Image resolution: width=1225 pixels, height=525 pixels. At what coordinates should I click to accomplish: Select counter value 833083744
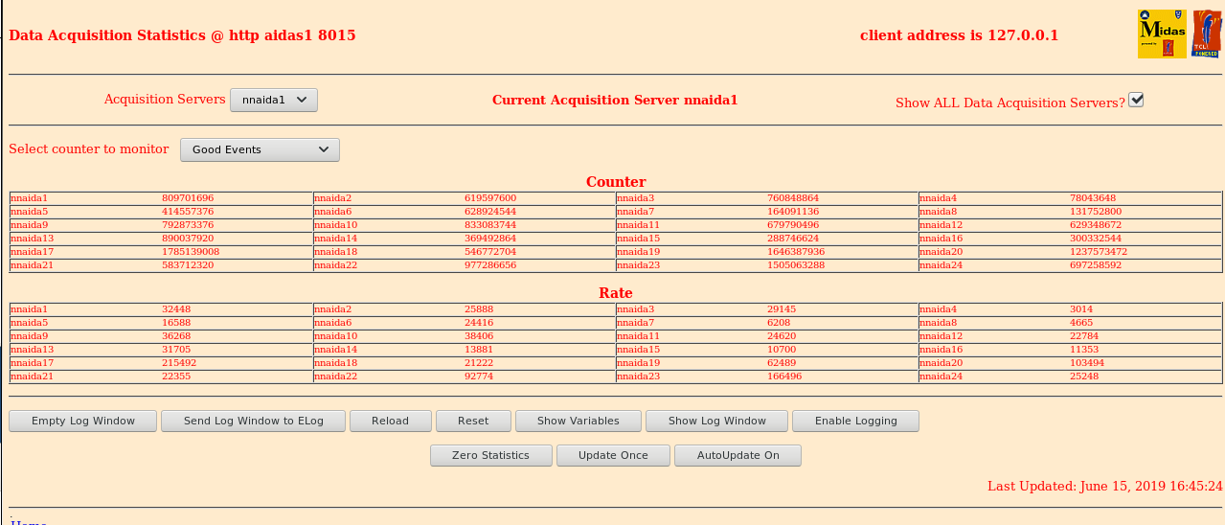click(x=490, y=225)
